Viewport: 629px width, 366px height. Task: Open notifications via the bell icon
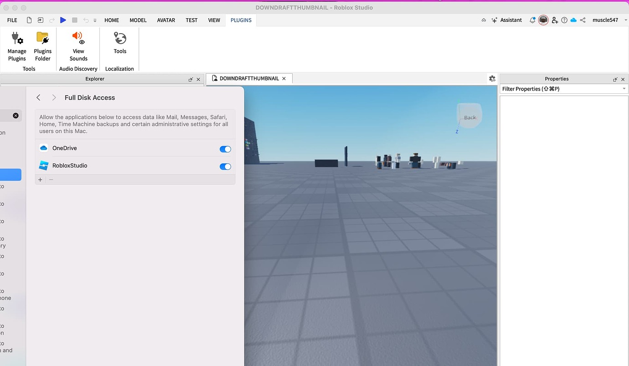tap(531, 20)
